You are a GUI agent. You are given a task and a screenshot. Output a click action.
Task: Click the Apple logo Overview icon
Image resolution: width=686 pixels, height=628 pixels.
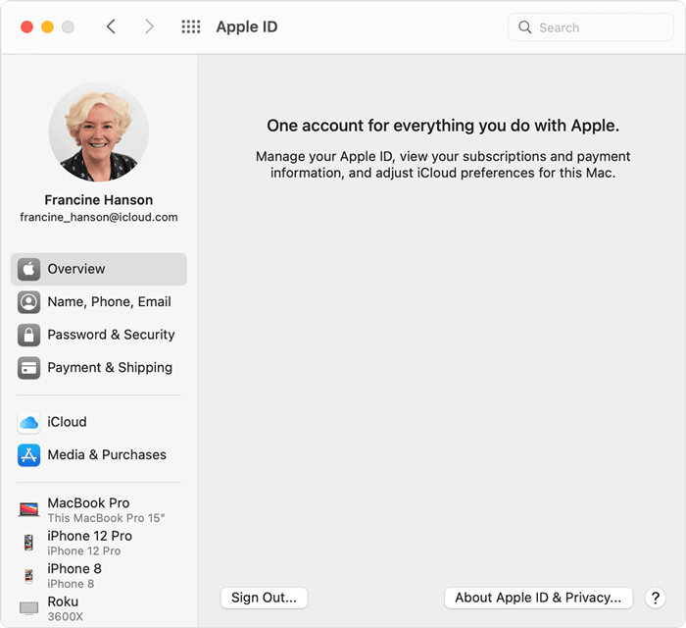[x=28, y=269]
